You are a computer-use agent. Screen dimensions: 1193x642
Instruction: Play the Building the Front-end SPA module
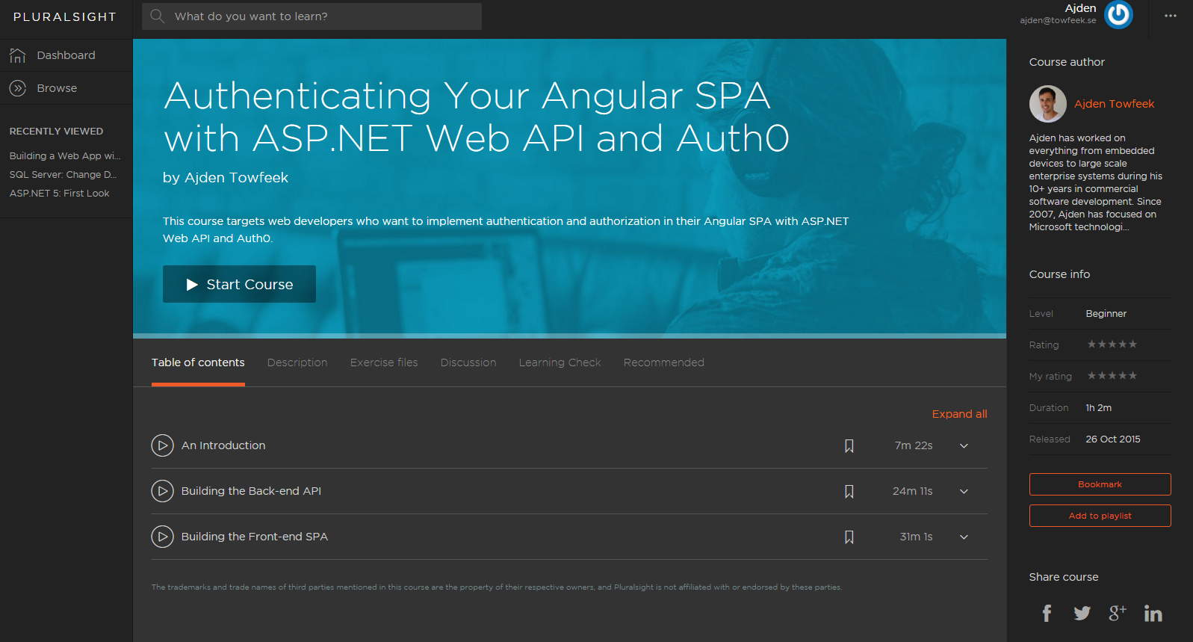(x=162, y=537)
